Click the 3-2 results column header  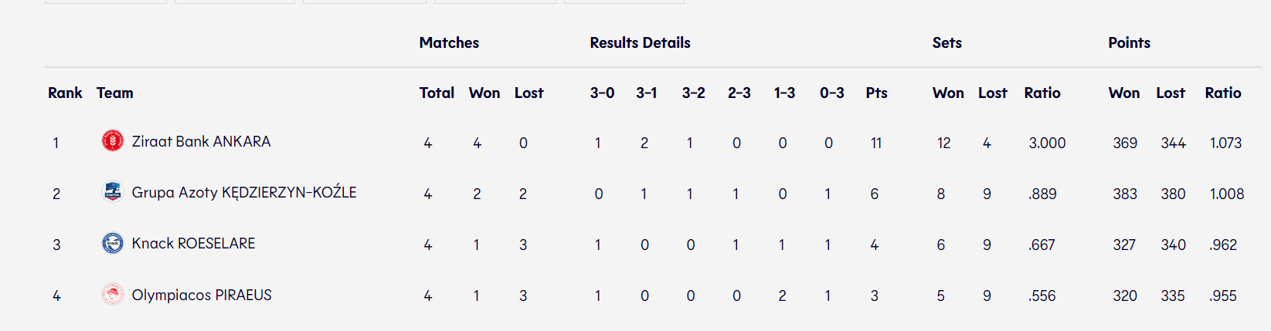693,93
